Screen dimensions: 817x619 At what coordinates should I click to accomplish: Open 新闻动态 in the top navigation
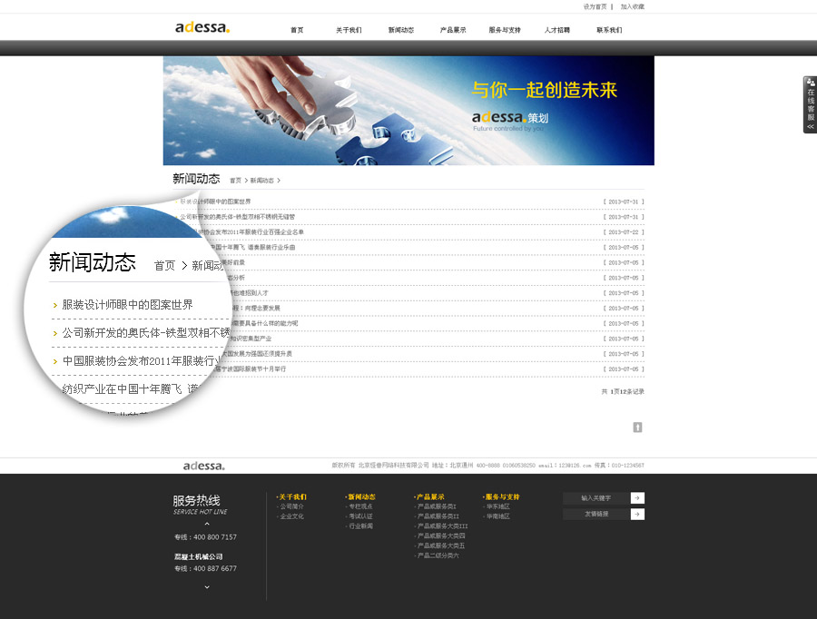click(x=400, y=30)
